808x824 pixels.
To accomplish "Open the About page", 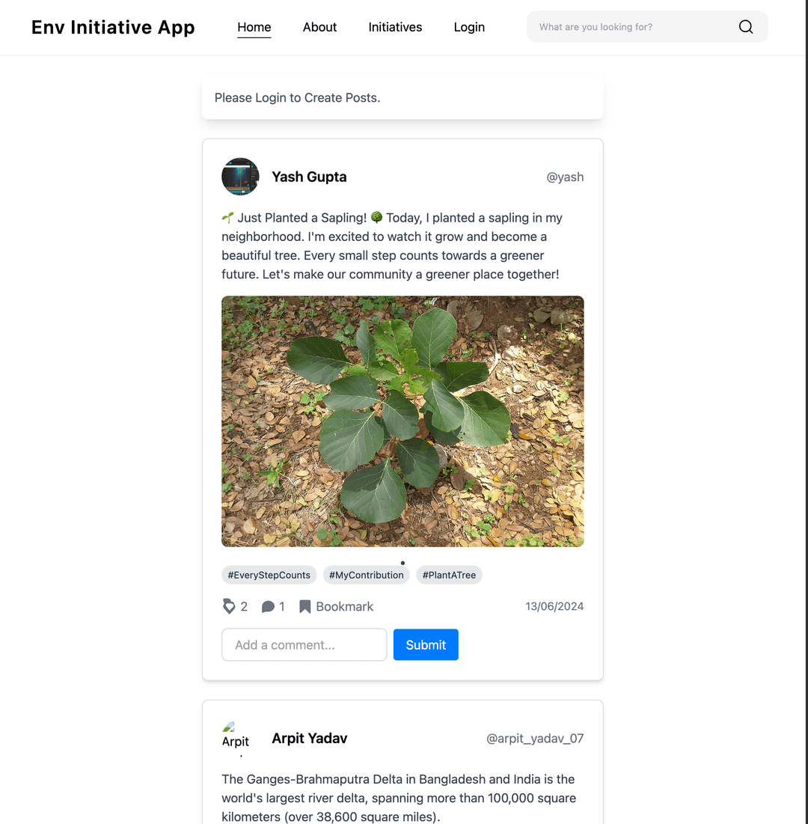I will 319,27.
